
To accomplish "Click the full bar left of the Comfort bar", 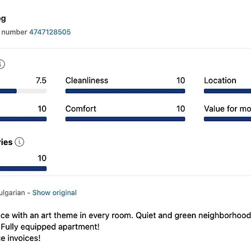I will click(x=23, y=119).
